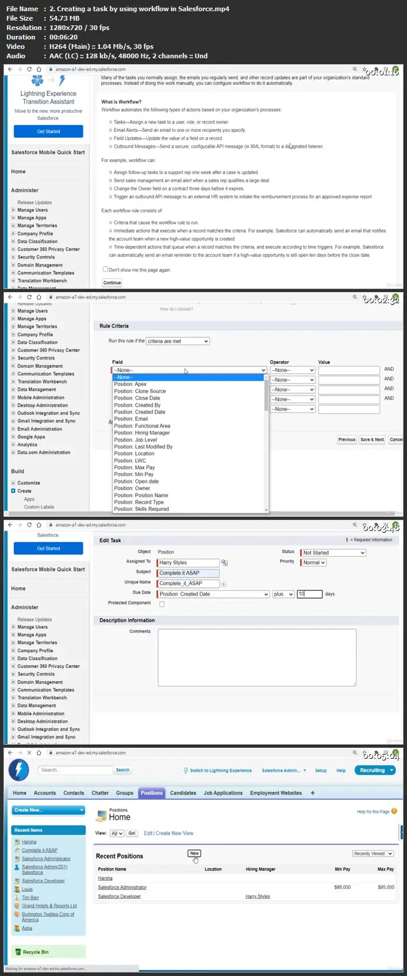Open the Salesforce Admin user menu
This screenshot has width=407, height=976.
click(284, 771)
